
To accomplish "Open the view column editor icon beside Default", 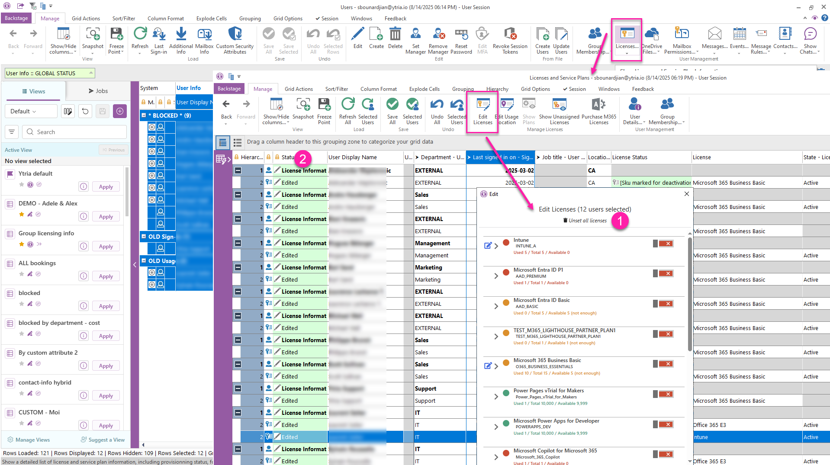I will (68, 111).
